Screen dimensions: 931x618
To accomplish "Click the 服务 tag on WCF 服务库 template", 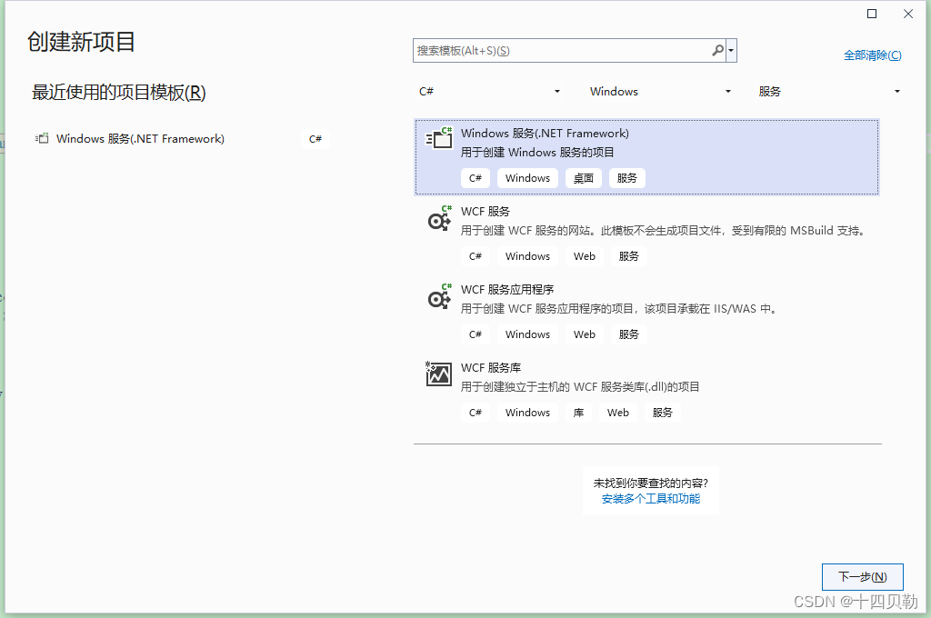I will point(662,413).
